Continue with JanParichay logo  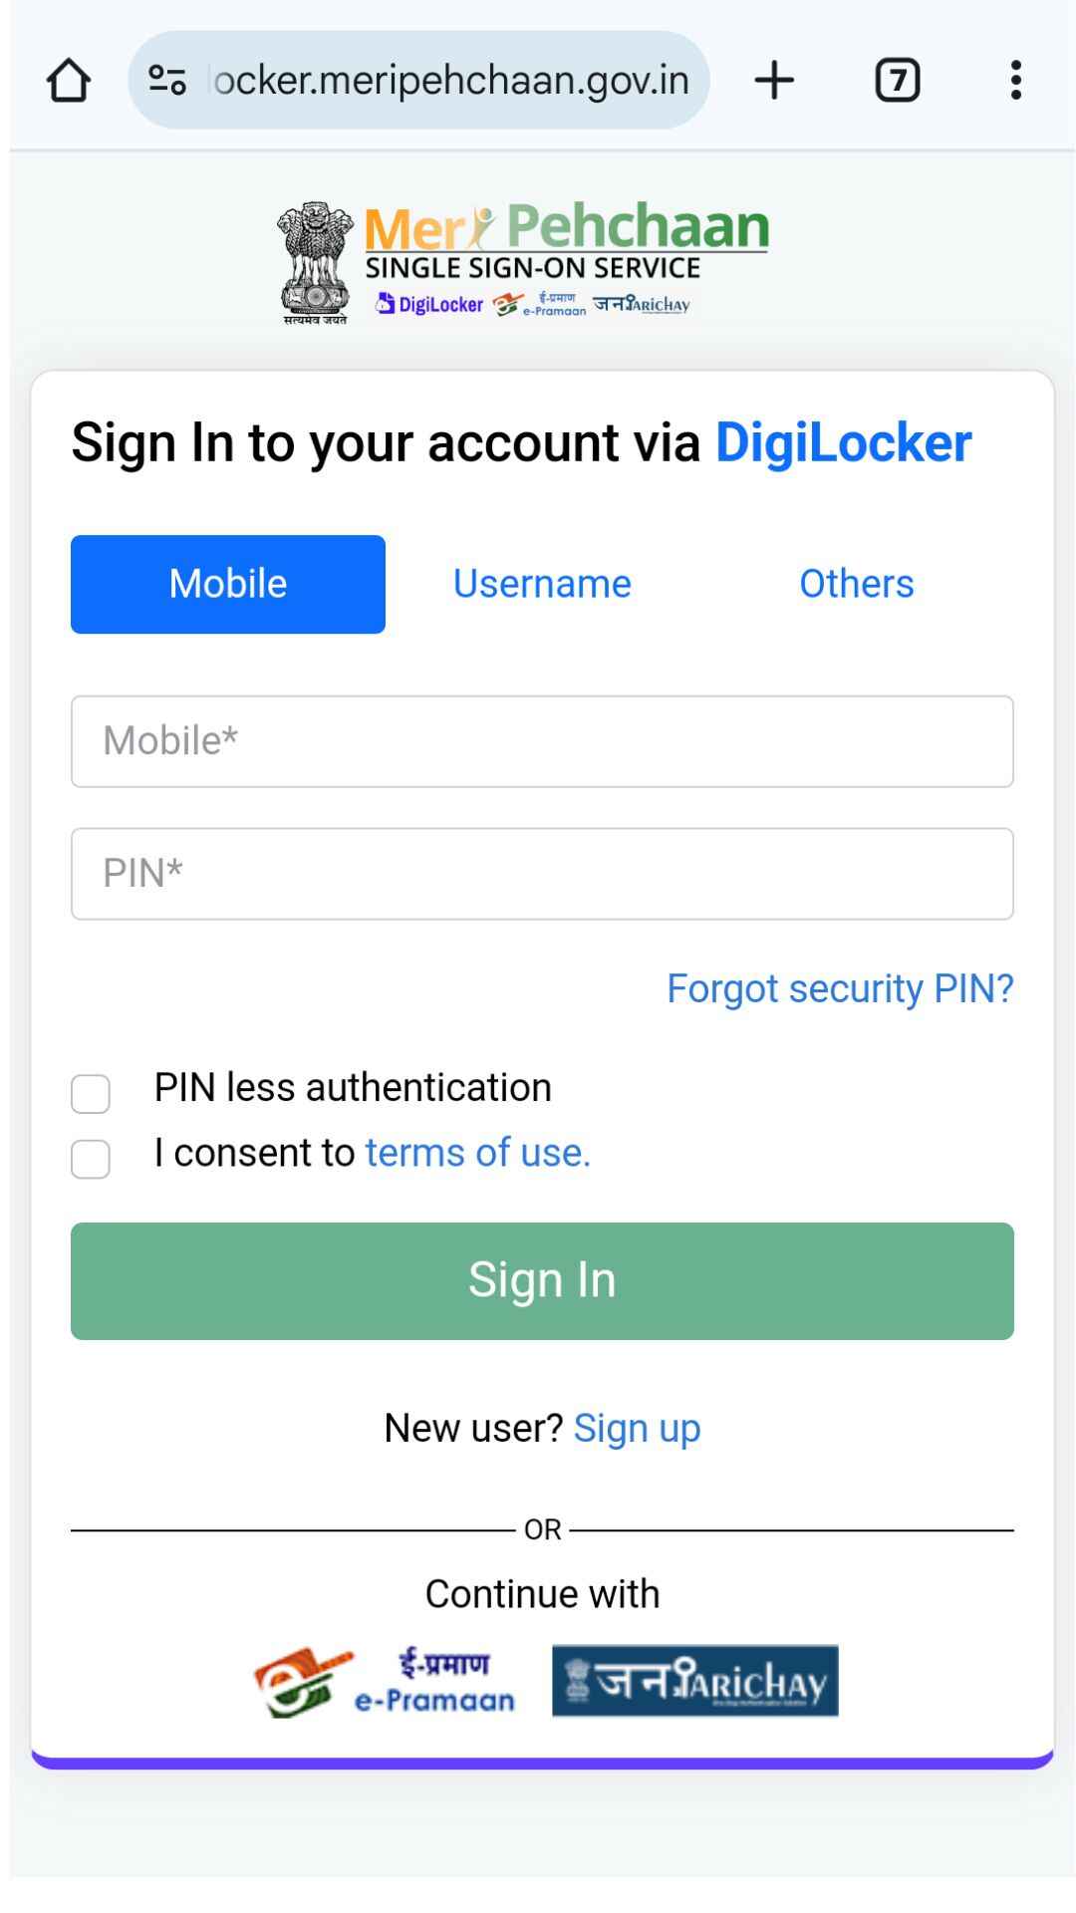[x=694, y=1681]
